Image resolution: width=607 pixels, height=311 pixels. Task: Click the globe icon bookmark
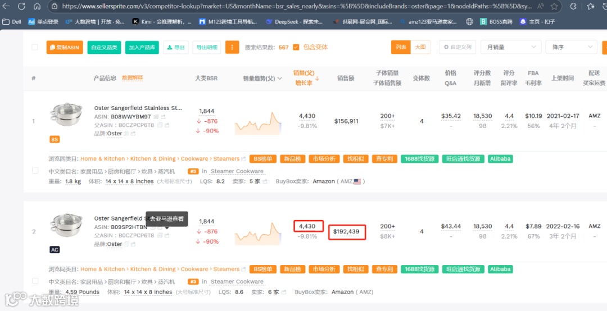tap(469, 22)
